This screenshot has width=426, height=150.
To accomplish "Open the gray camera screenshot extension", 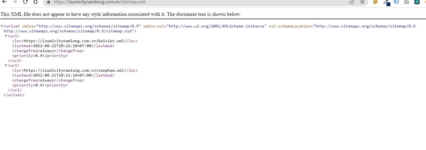I will click(407, 2).
